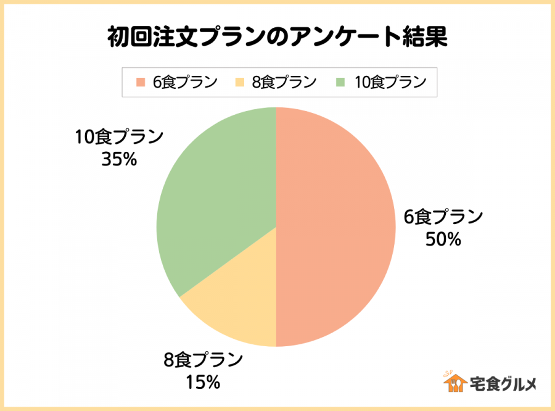The image size is (555, 411).
Task: Click the orange 6食プラン pie slice
Action: click(x=336, y=228)
